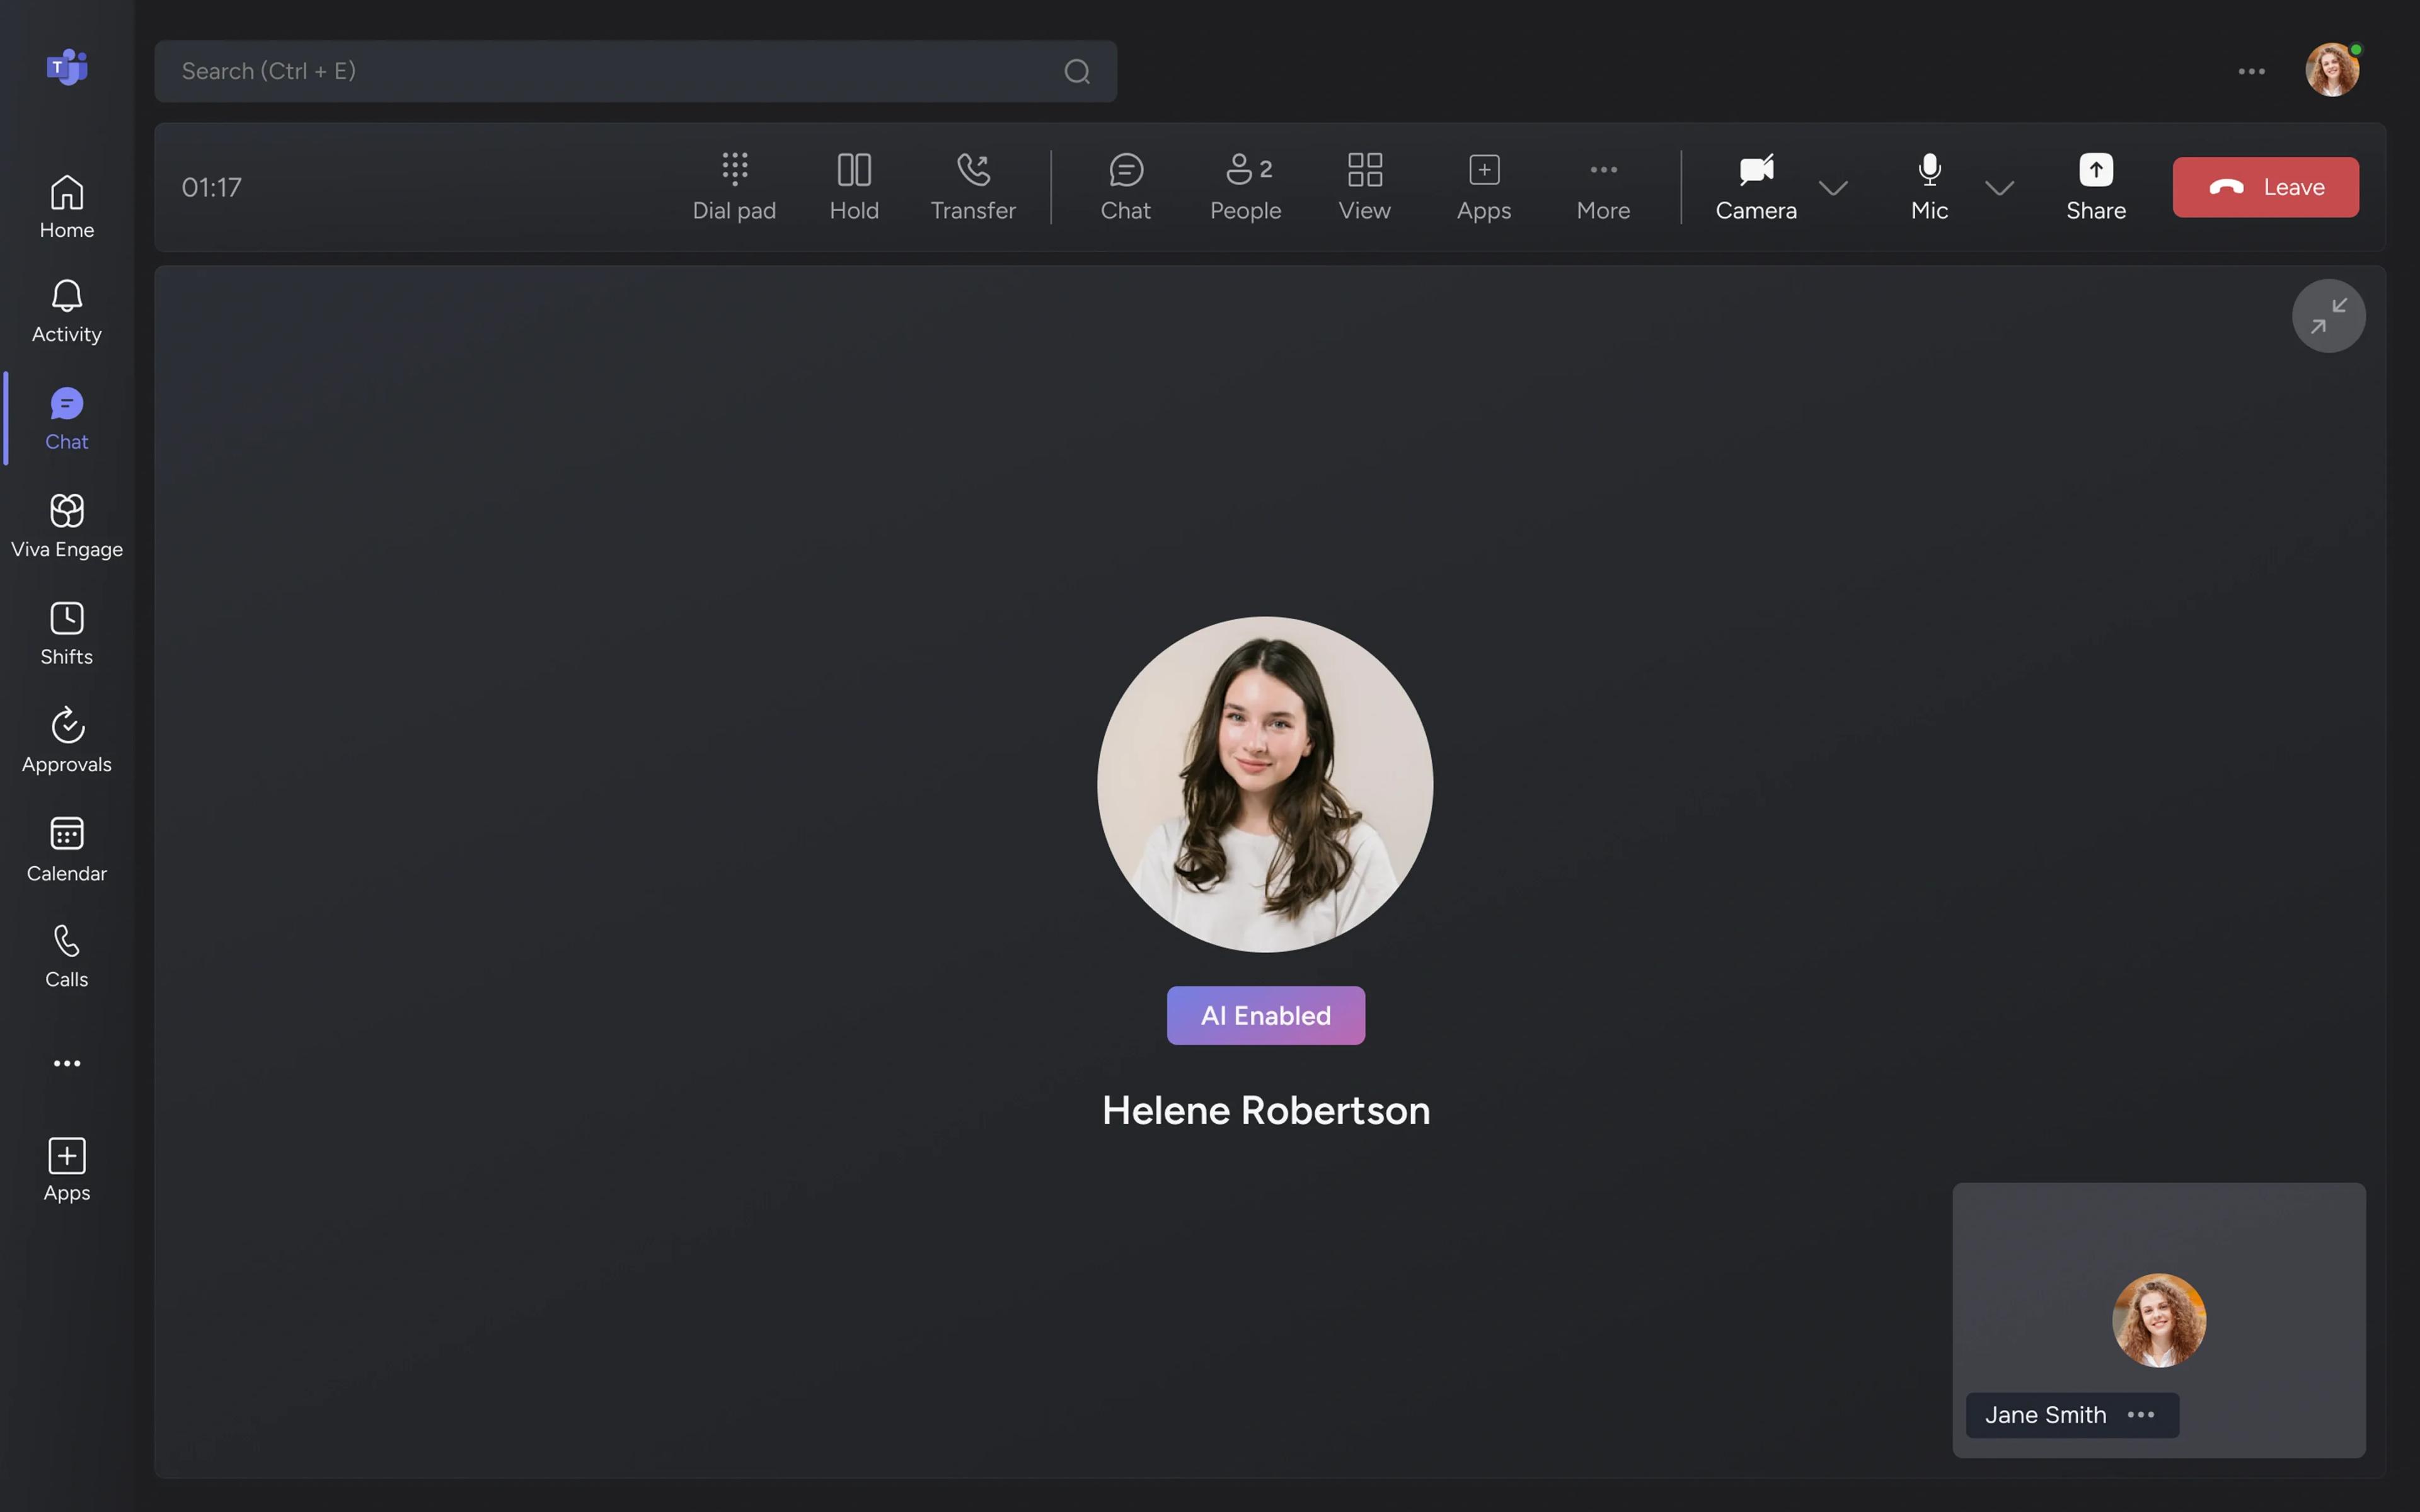Show the People participants list
Image resolution: width=2420 pixels, height=1512 pixels.
[1245, 186]
